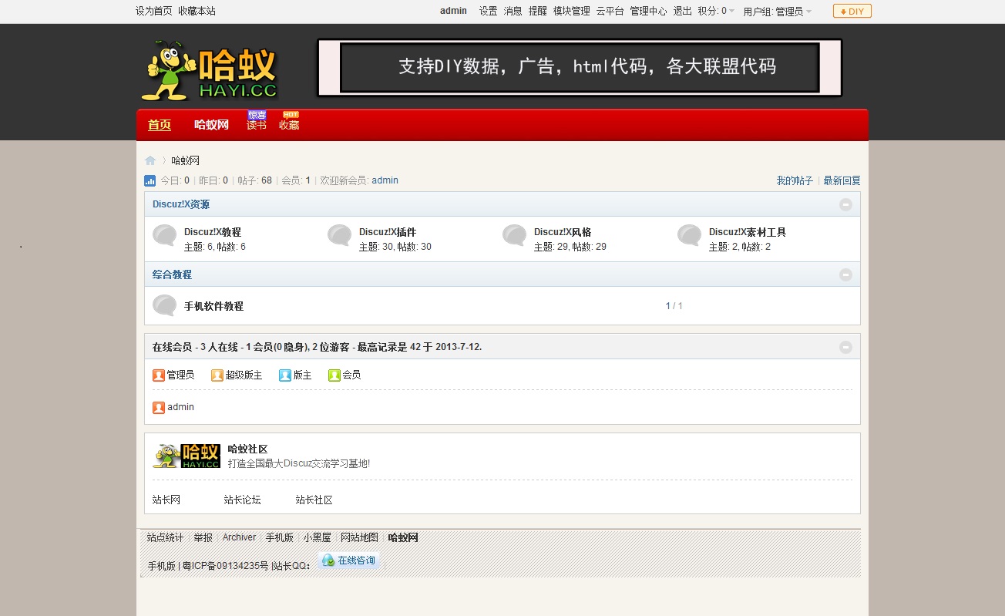
Task: Open 站长网 friend link
Action: (x=166, y=500)
